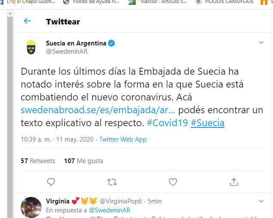View the list of 57 Retweets
Image resolution: width=273 pixels, height=218 pixels.
click(x=38, y=161)
